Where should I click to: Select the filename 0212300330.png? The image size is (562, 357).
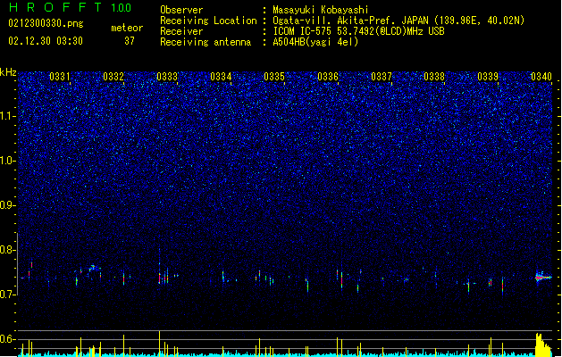tap(46, 24)
